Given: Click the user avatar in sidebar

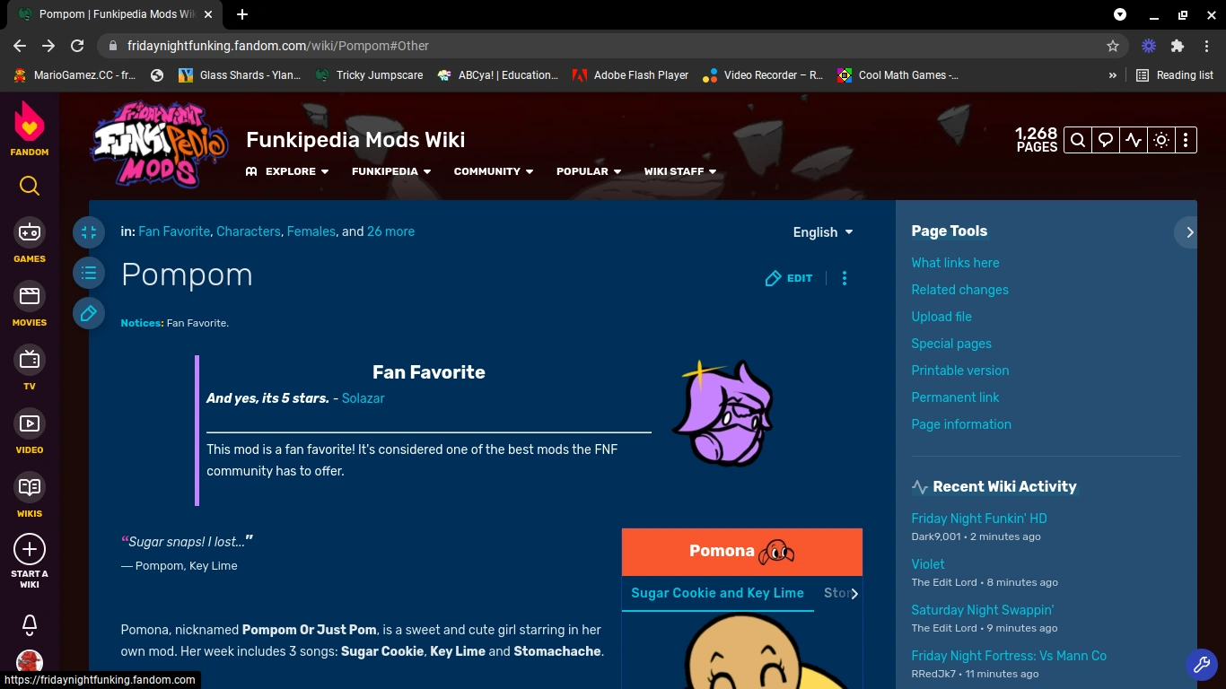Looking at the screenshot, I should pos(30,663).
